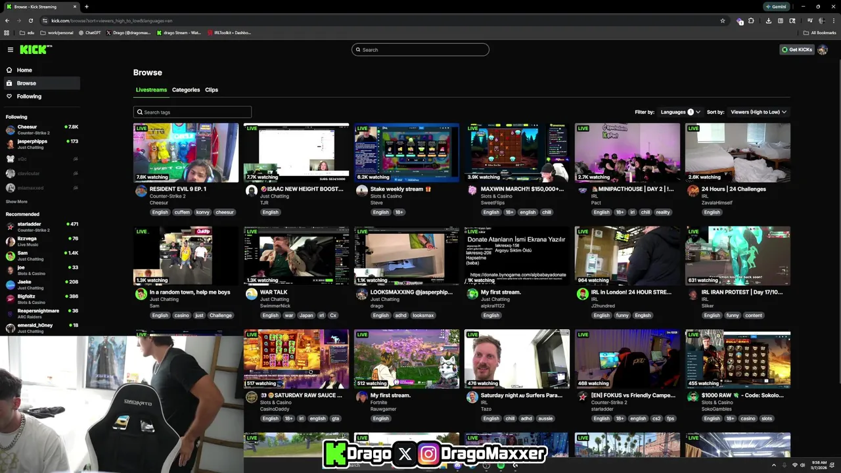Open the Kick profile avatar menu
841x473 pixels.
(x=823, y=49)
